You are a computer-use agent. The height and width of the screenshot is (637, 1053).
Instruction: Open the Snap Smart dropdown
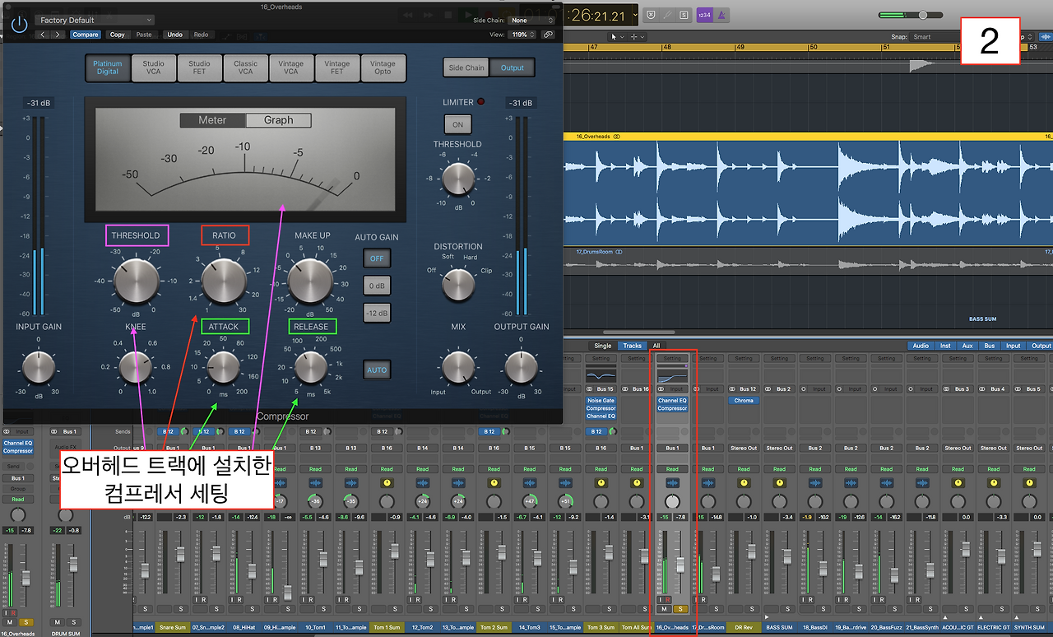[935, 37]
